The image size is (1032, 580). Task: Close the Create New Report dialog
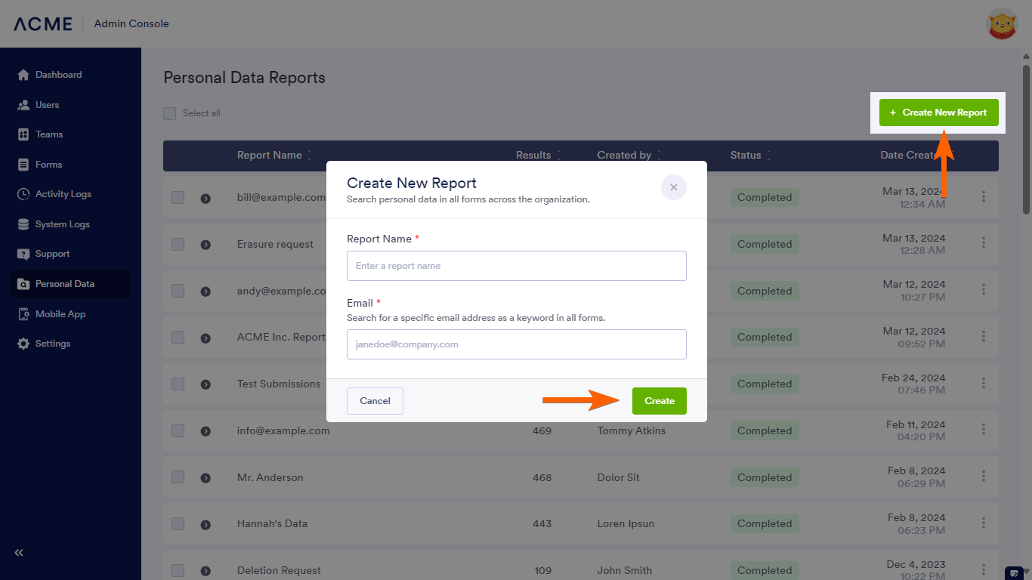click(673, 187)
